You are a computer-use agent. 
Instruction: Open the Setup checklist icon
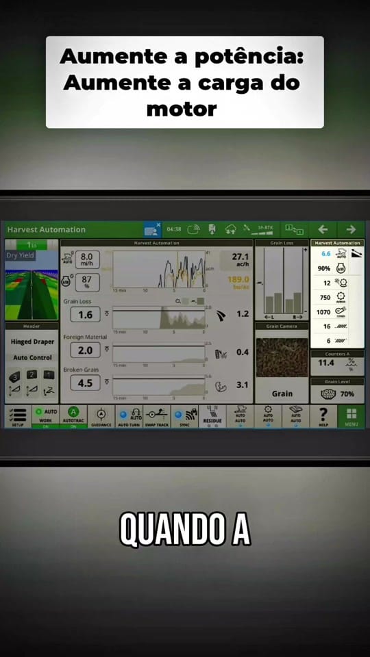(x=18, y=416)
